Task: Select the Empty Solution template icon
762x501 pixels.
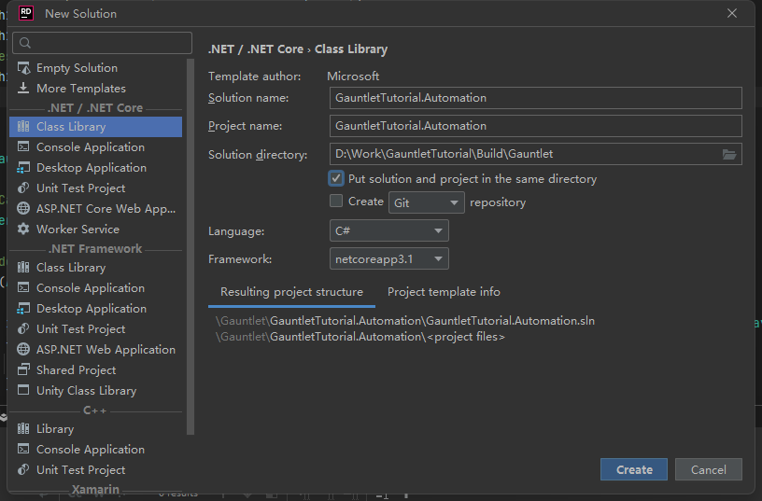Action: coord(23,68)
